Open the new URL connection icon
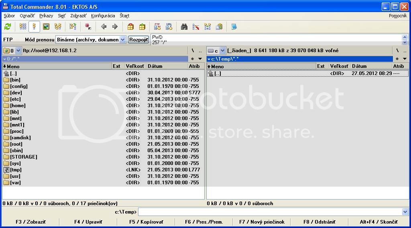The image size is (411, 228). tap(169, 26)
